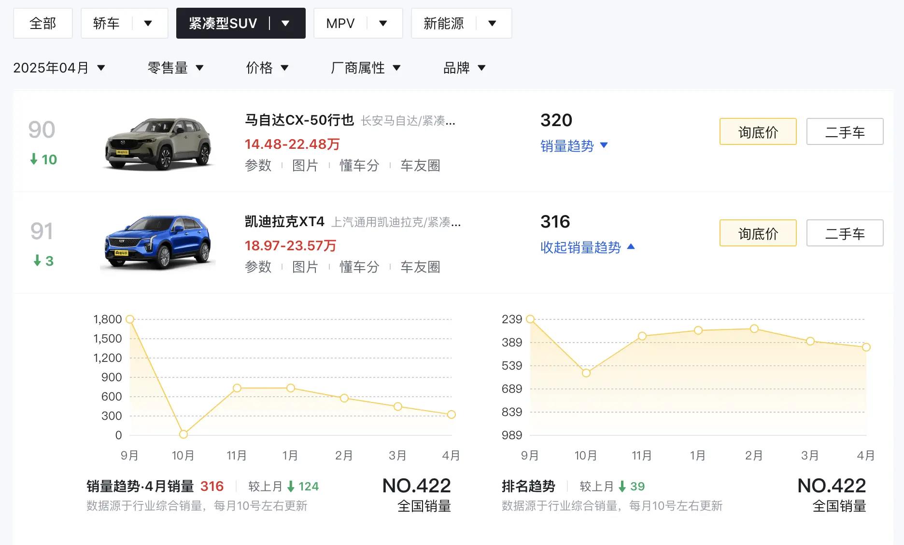This screenshot has height=545, width=904.
Task: View 参数 for 马自达CX-50行也
Action: (x=258, y=165)
